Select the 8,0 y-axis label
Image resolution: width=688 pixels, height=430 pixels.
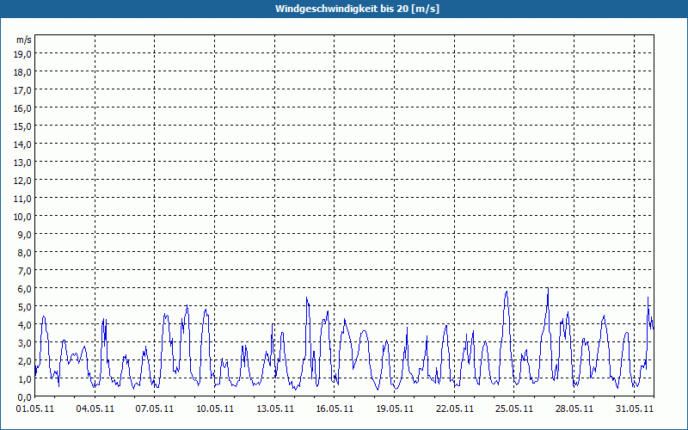(25, 252)
